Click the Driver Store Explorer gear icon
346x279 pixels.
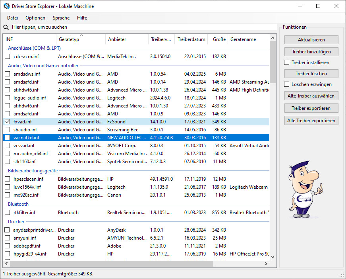point(6,6)
